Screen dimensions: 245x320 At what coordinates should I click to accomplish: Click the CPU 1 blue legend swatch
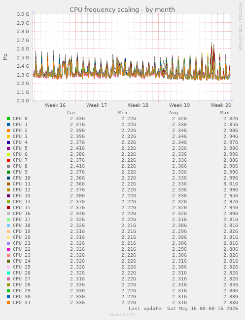coord(8,125)
